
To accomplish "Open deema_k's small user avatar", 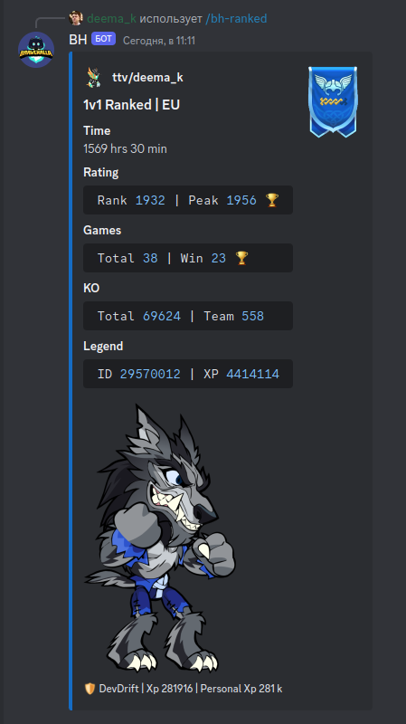I will pos(76,18).
